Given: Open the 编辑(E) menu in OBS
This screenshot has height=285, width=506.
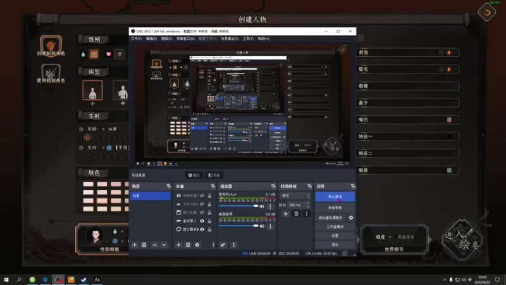Looking at the screenshot, I should pos(151,39).
